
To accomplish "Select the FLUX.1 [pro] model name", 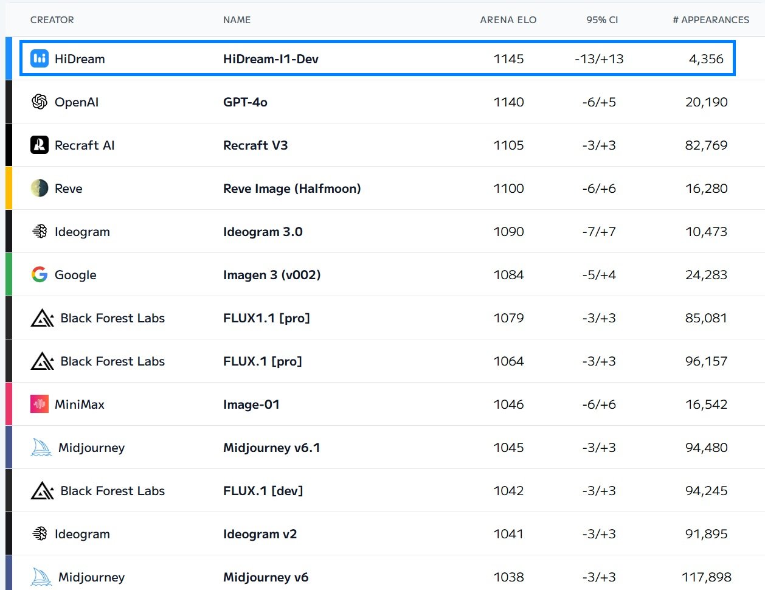I will coord(263,361).
